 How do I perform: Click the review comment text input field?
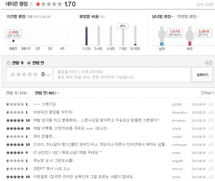122,75
